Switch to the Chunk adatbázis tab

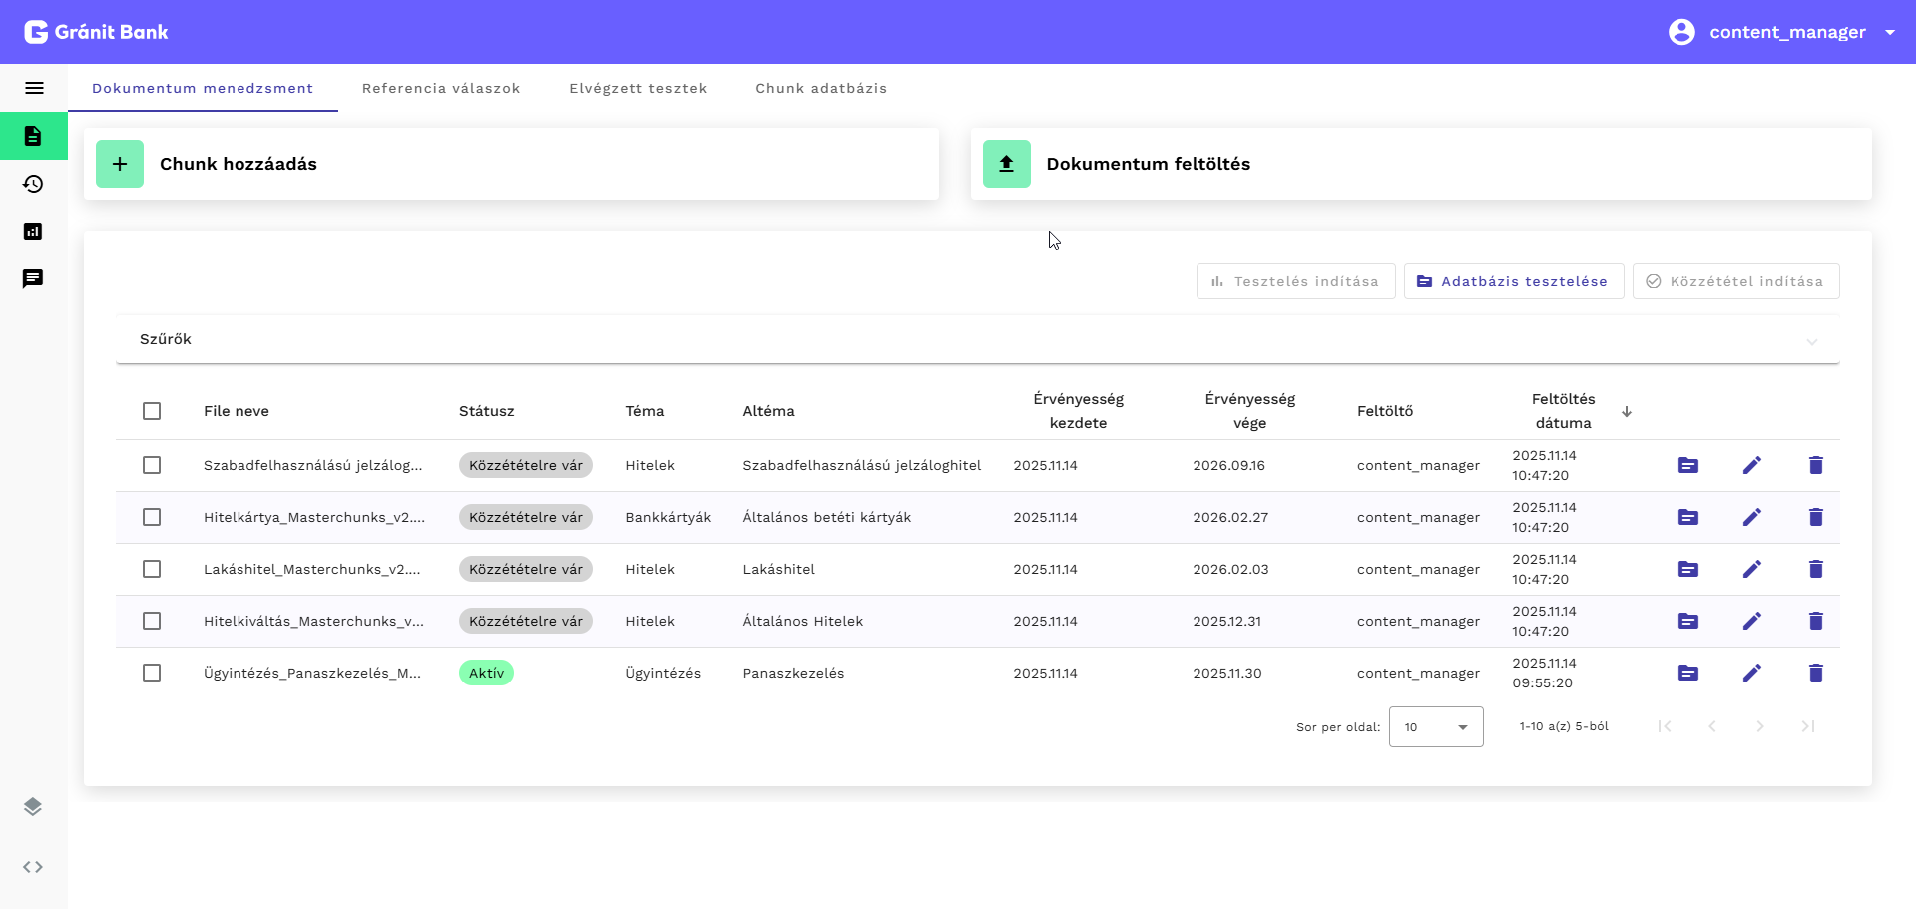(821, 88)
